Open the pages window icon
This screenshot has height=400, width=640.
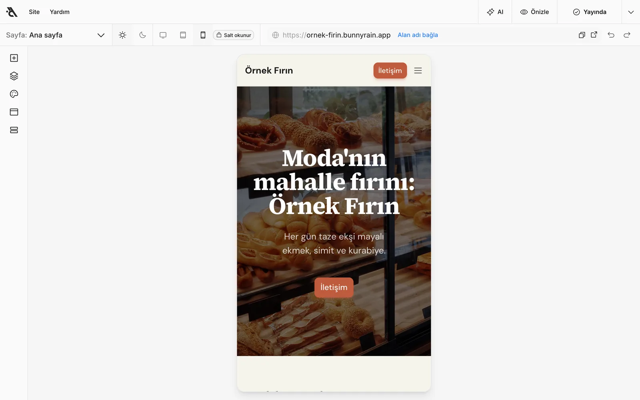[14, 112]
